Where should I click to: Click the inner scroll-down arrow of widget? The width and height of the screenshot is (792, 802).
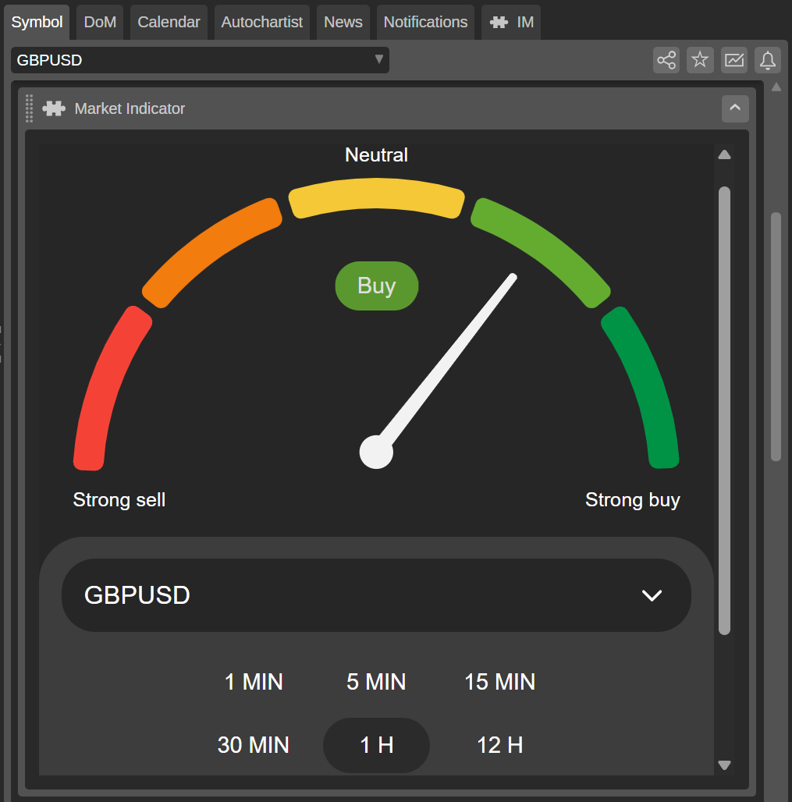pyautogui.click(x=724, y=765)
